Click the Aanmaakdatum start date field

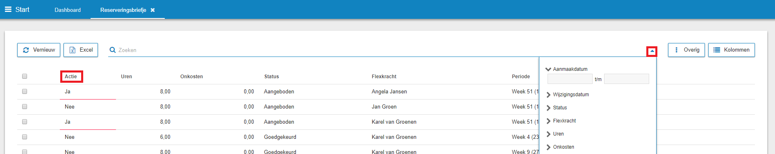[570, 79]
